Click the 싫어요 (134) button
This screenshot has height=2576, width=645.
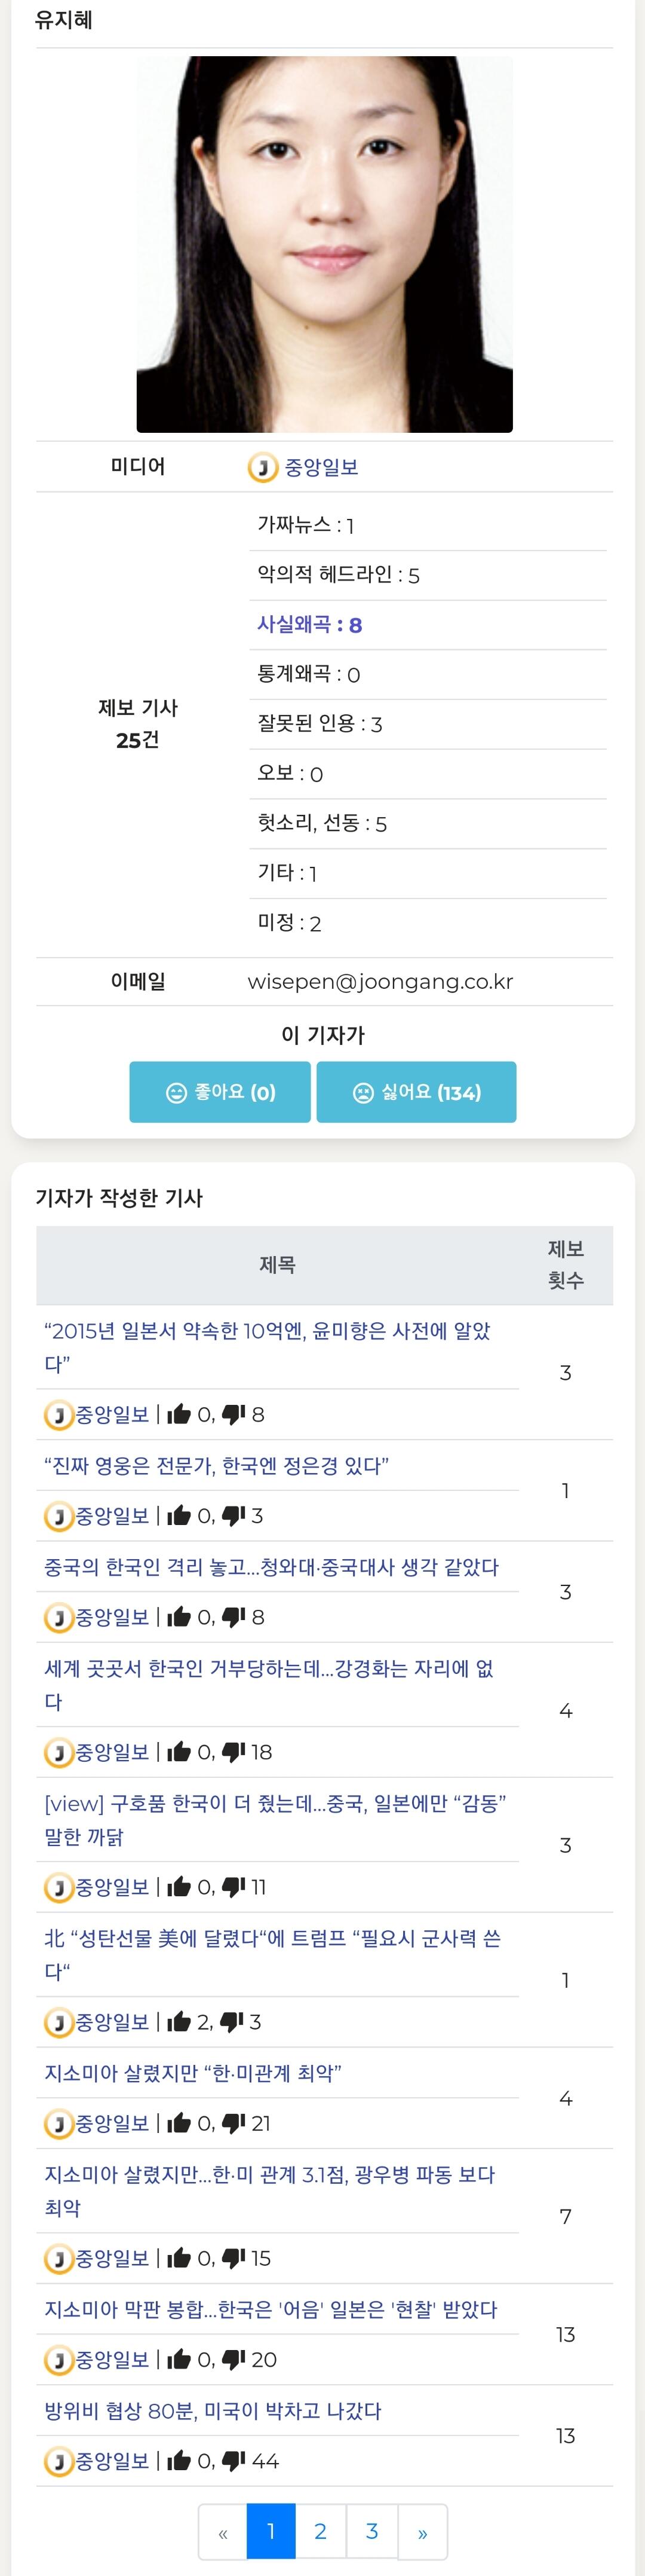pyautogui.click(x=416, y=1092)
